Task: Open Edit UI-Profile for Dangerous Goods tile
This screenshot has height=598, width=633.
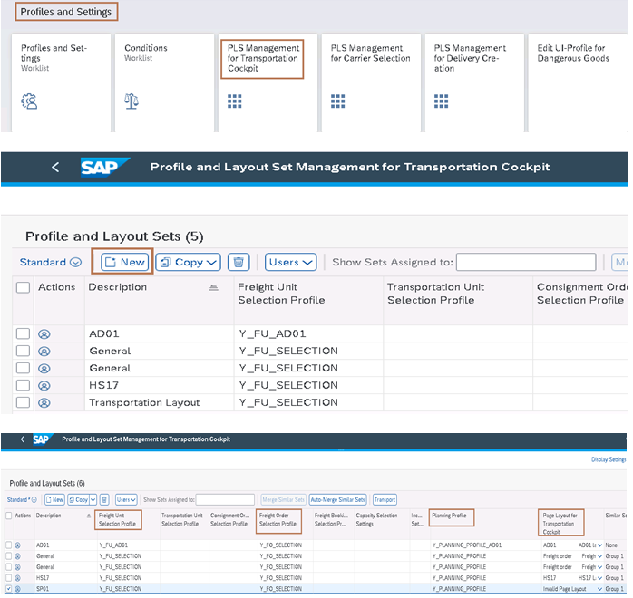Action: pyautogui.click(x=578, y=82)
